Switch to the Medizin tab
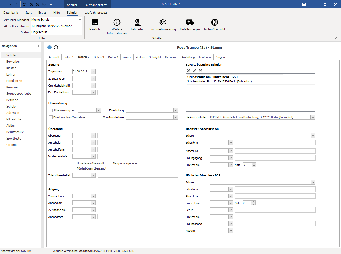The height and width of the screenshot is (254, 341). point(140,57)
